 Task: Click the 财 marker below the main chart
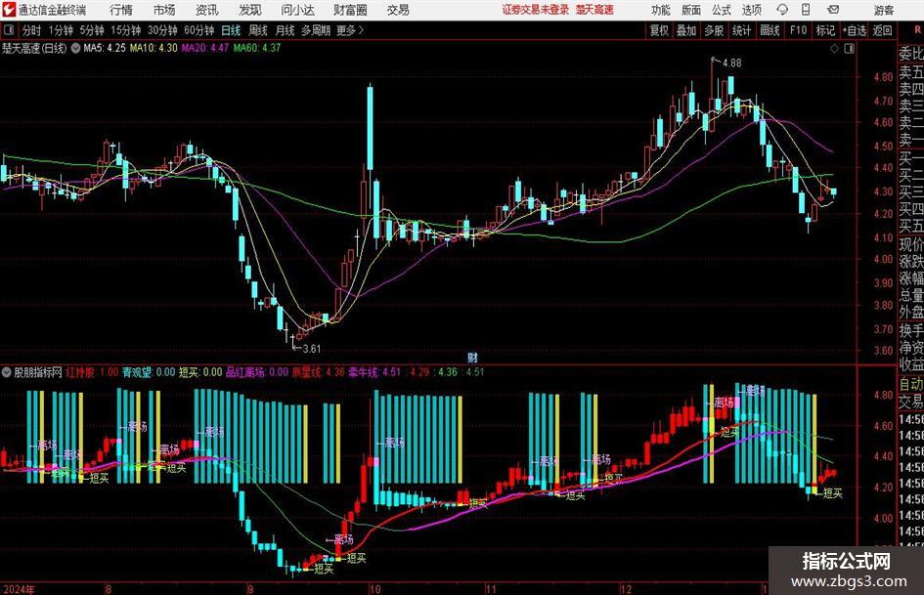pyautogui.click(x=472, y=357)
